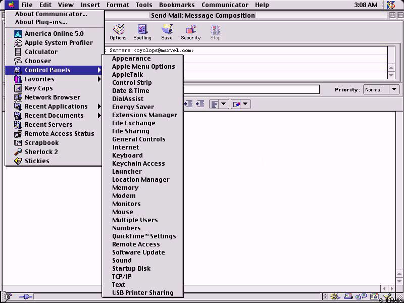
Task: Click the subject input field
Action: 251,90
